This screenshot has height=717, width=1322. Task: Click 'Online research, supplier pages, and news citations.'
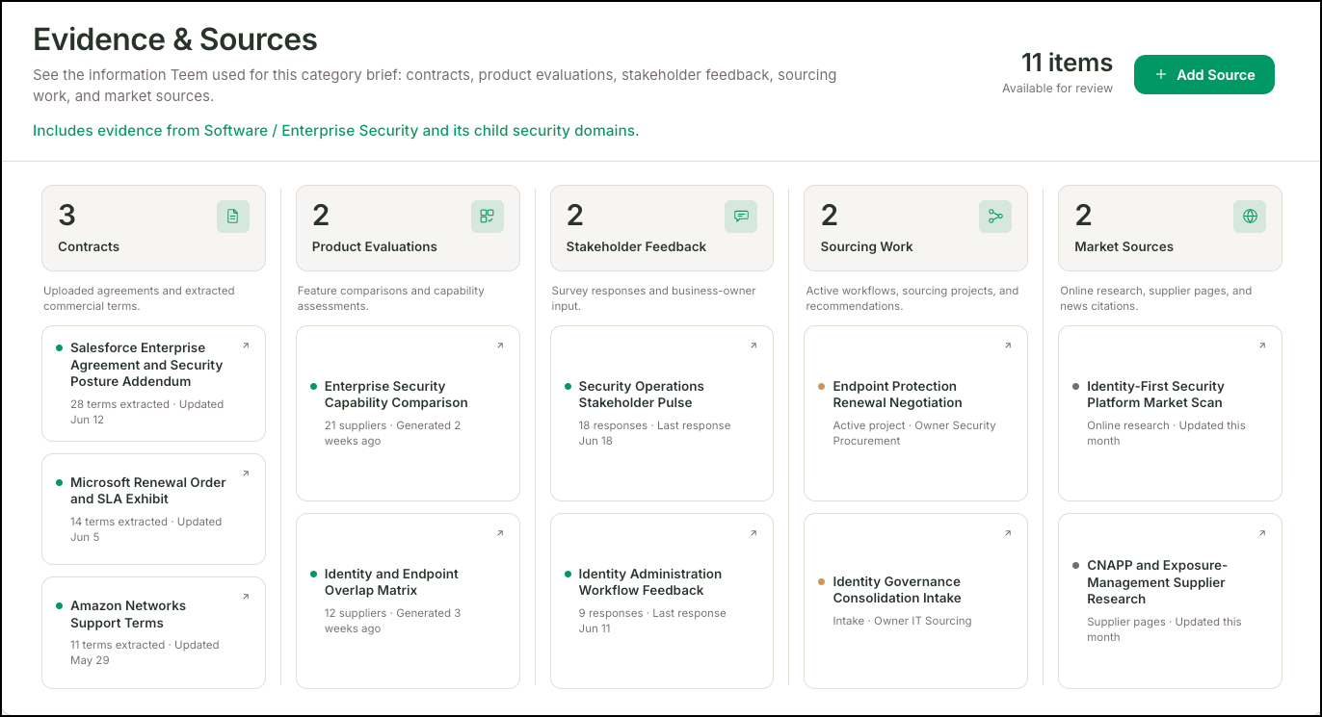(1156, 298)
